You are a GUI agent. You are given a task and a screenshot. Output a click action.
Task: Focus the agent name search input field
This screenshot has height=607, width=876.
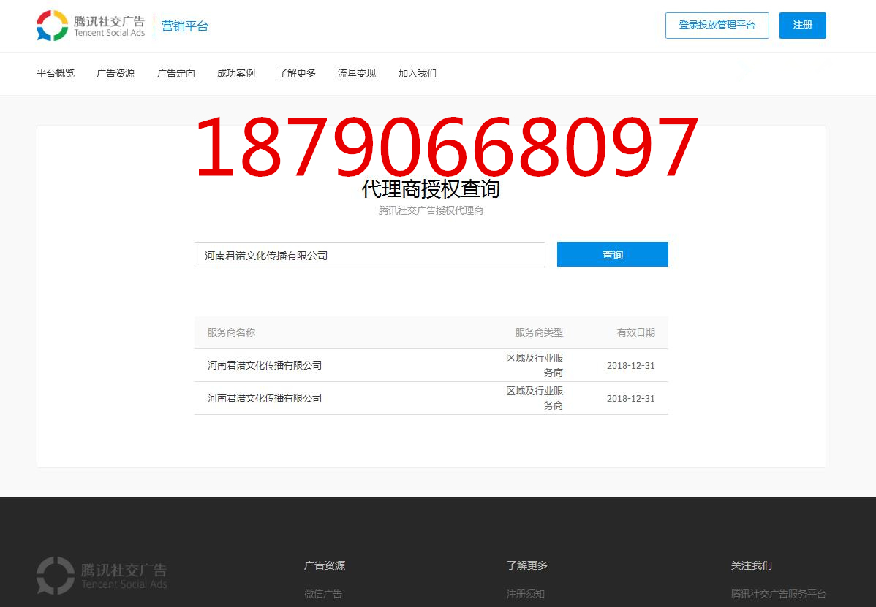(x=369, y=254)
